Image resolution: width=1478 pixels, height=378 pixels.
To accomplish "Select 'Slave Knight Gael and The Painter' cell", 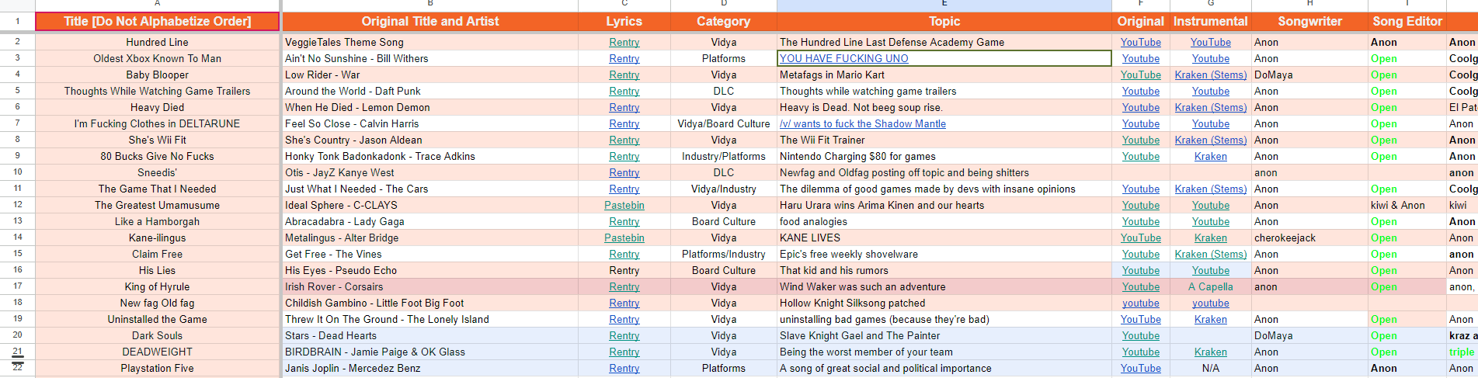I will coord(944,336).
